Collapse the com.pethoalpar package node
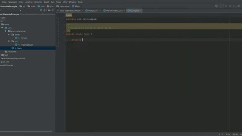This screenshot has width=242, height=136. (6, 31)
